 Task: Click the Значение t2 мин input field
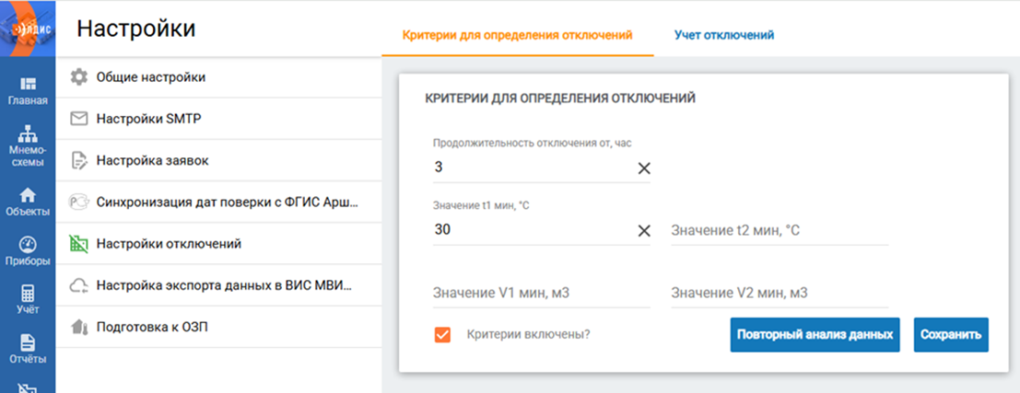coord(779,230)
